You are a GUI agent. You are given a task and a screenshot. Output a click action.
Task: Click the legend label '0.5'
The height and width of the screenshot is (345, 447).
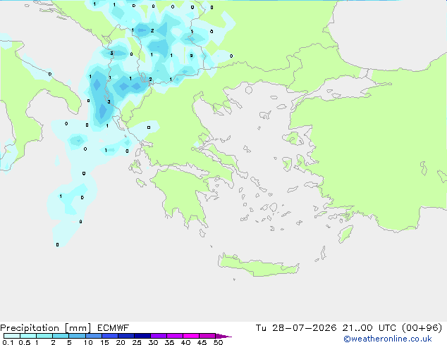click(x=25, y=342)
